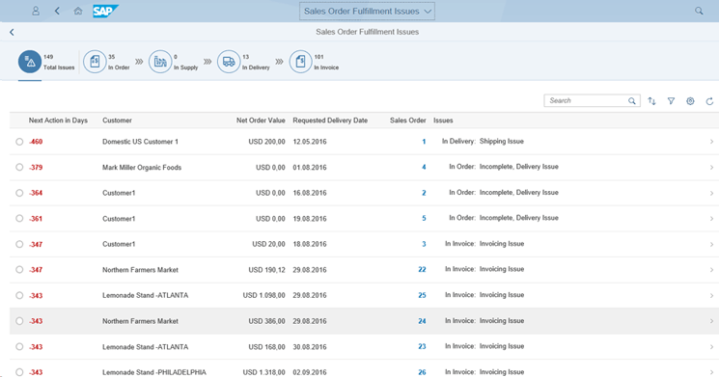Click the -379 next action value

[x=36, y=167]
